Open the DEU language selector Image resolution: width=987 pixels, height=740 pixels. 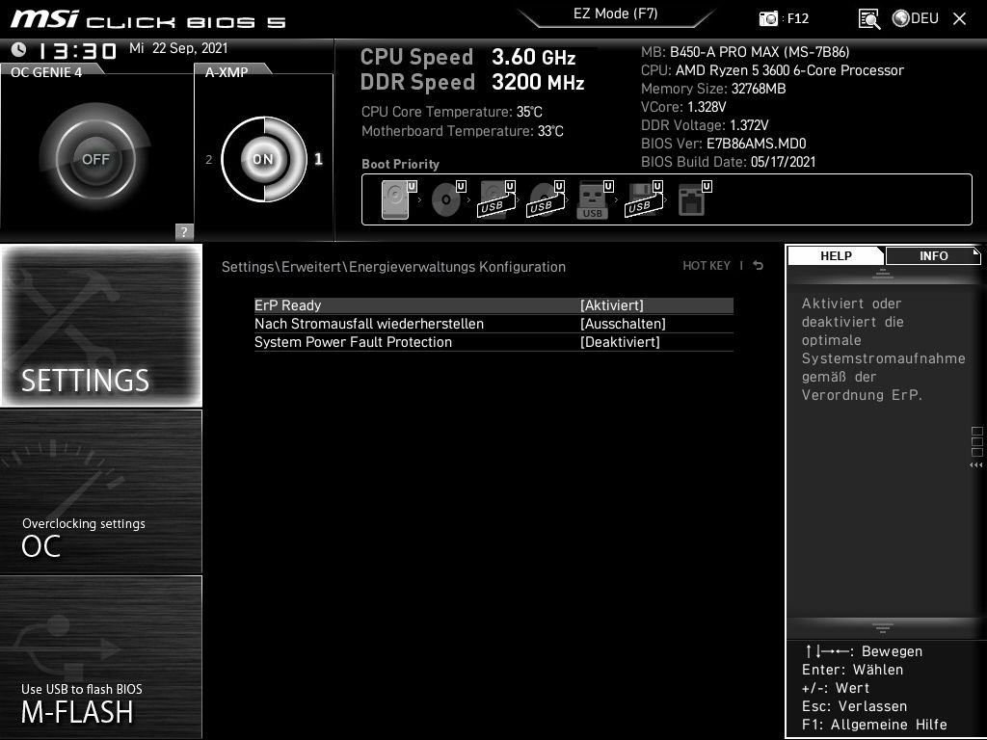(914, 18)
